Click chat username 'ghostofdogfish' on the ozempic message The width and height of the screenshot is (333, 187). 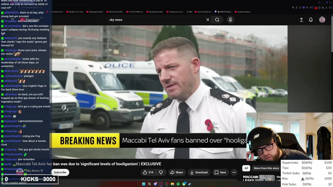[13, 26]
